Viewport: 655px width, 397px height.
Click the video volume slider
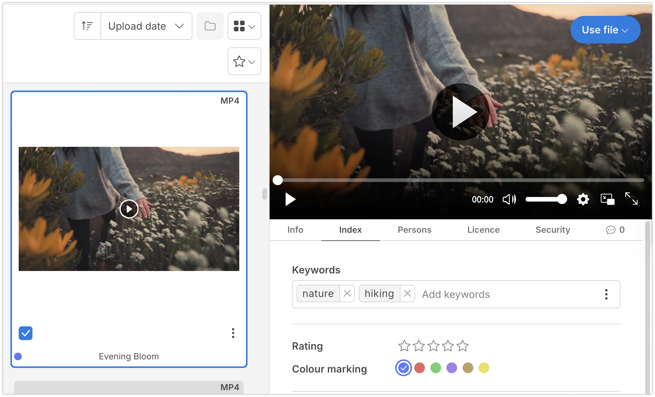[546, 199]
